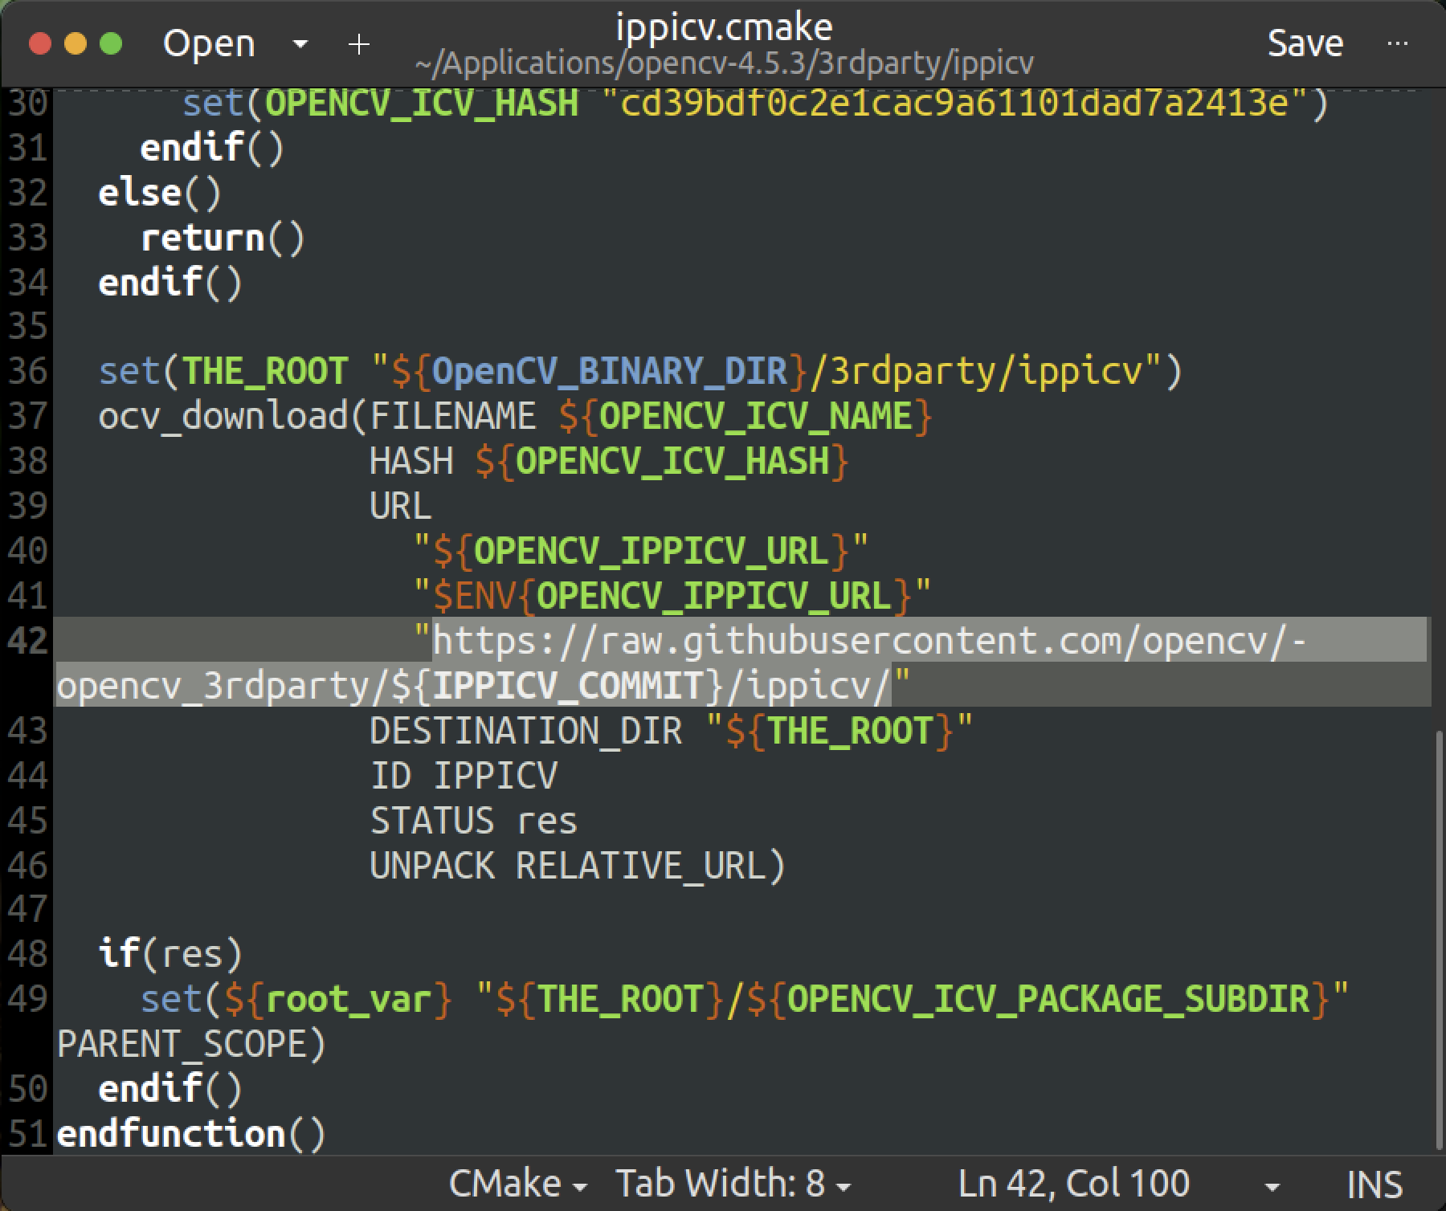
Task: Click the root_var variable on line 49
Action: point(349,999)
